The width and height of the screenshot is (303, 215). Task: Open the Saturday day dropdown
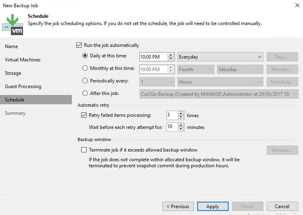pyautogui.click(x=240, y=70)
